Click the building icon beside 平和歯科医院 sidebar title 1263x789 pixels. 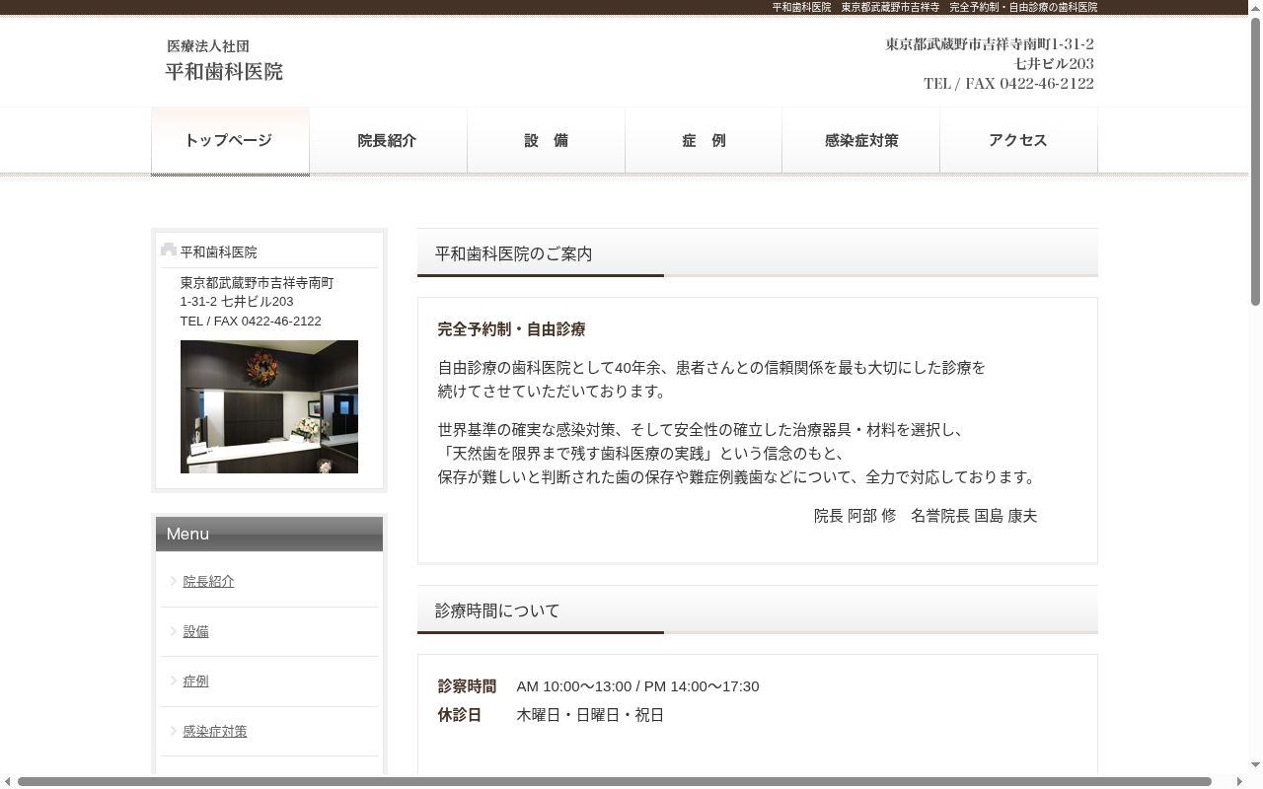tap(169, 251)
